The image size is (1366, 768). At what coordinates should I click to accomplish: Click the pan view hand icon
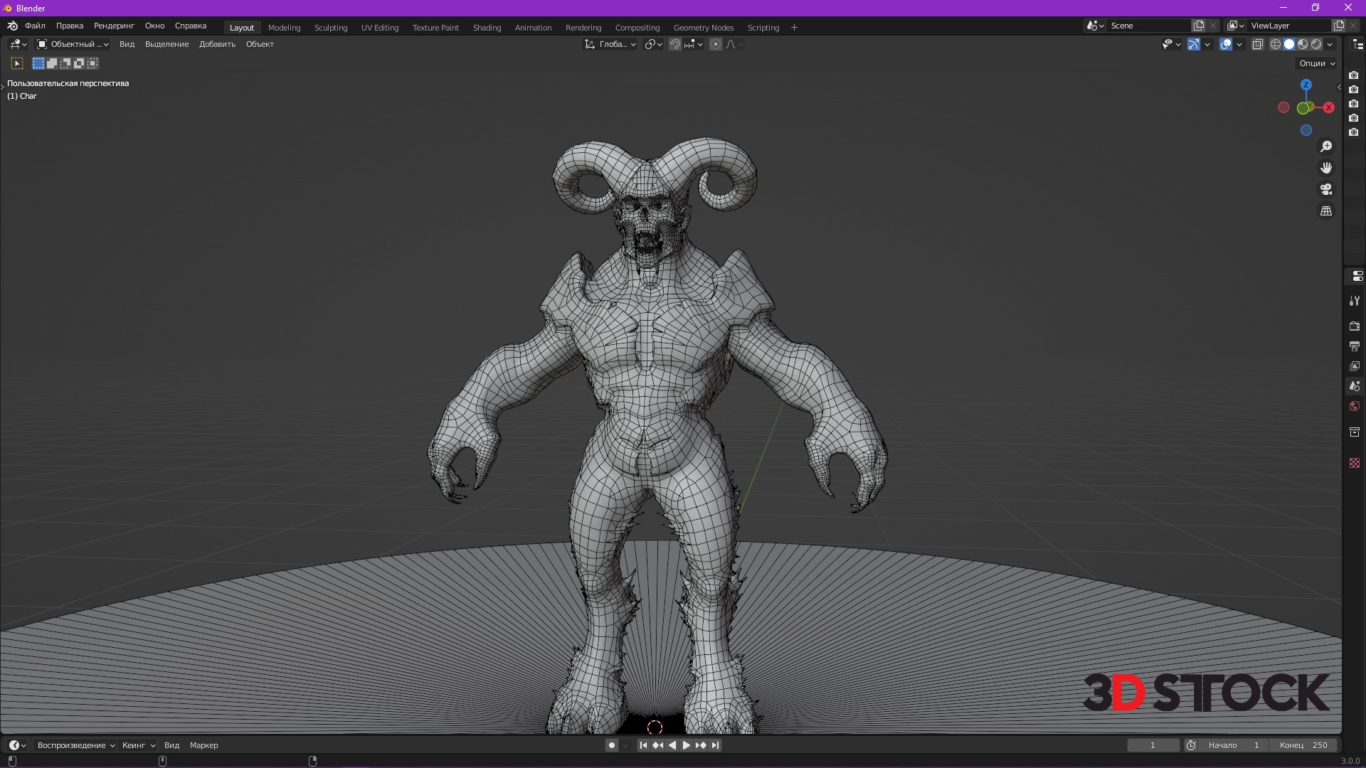coord(1326,168)
